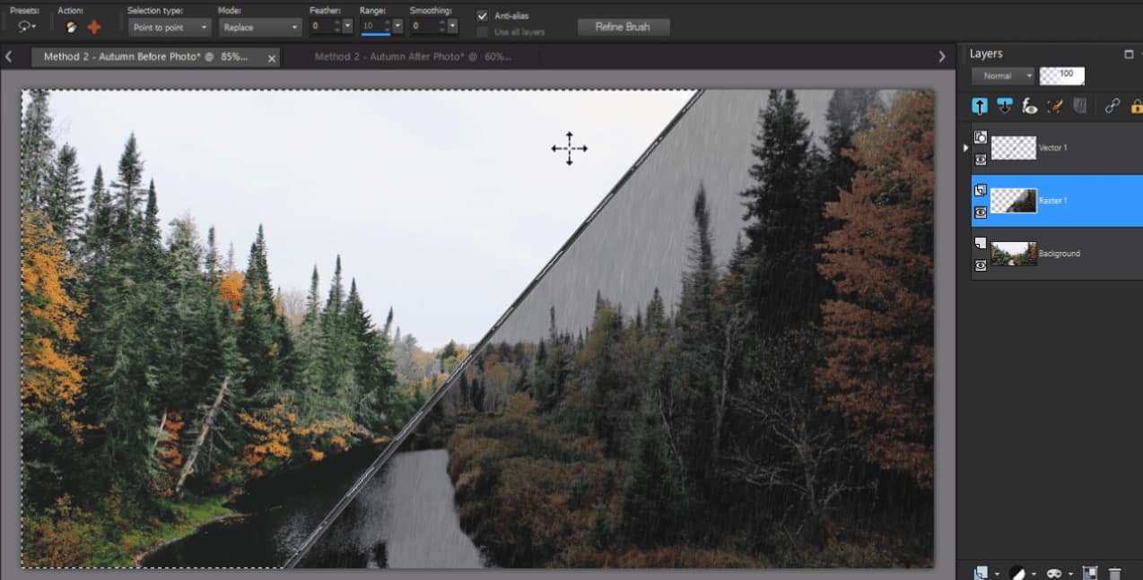Click the New Raster Layer icon
1143x580 pixels.
[x=982, y=572]
